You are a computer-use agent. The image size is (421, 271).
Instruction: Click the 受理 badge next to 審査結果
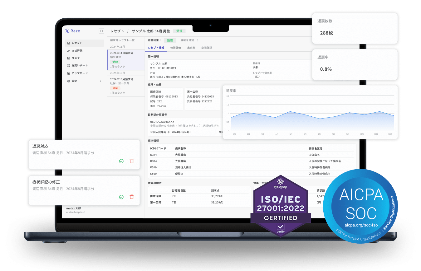click(170, 40)
